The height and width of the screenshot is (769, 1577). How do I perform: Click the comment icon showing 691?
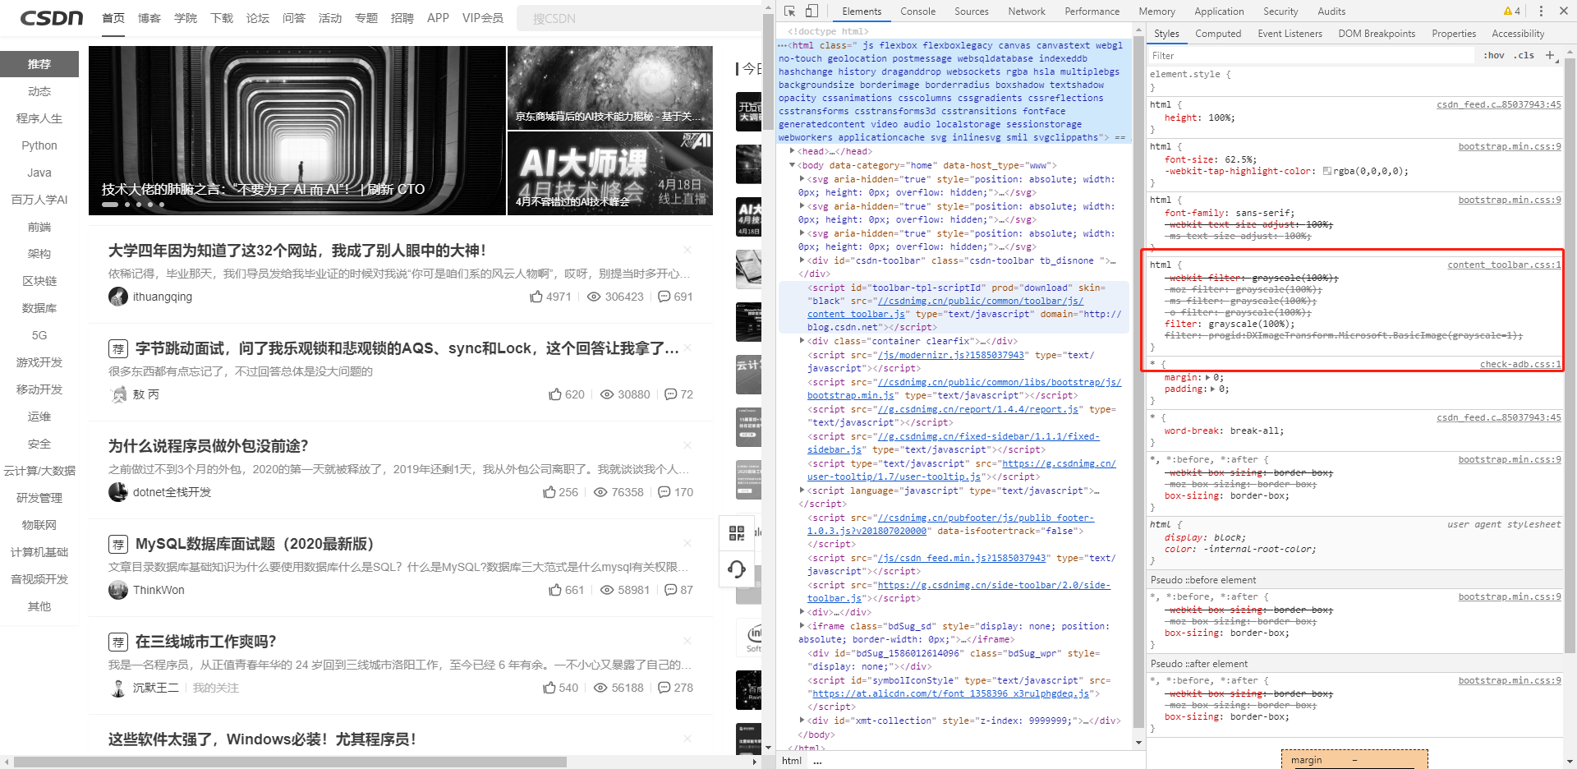click(664, 297)
